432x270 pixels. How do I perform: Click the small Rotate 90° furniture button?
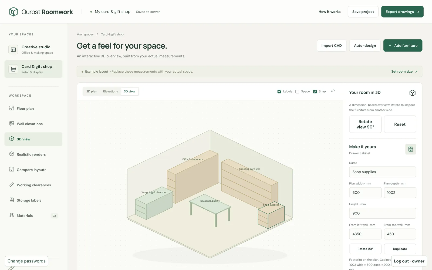(x=365, y=249)
